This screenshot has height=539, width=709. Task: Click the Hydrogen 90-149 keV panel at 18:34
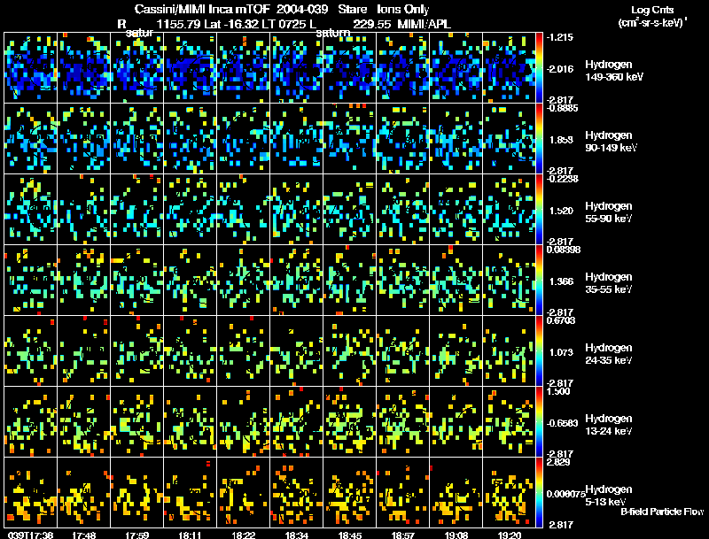click(297, 139)
